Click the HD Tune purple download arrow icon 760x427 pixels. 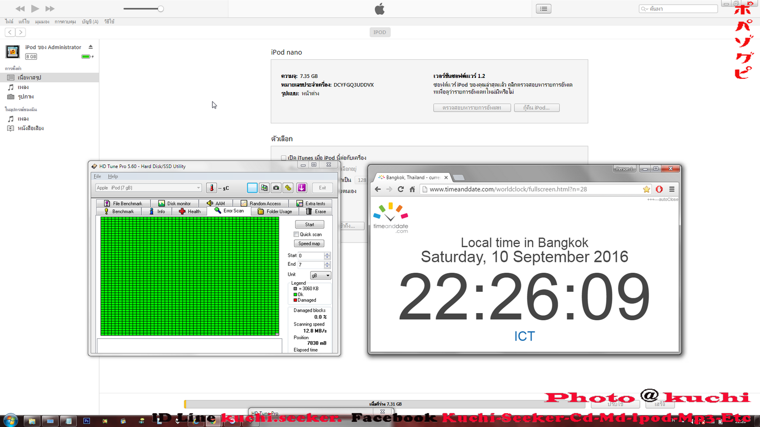pos(302,188)
